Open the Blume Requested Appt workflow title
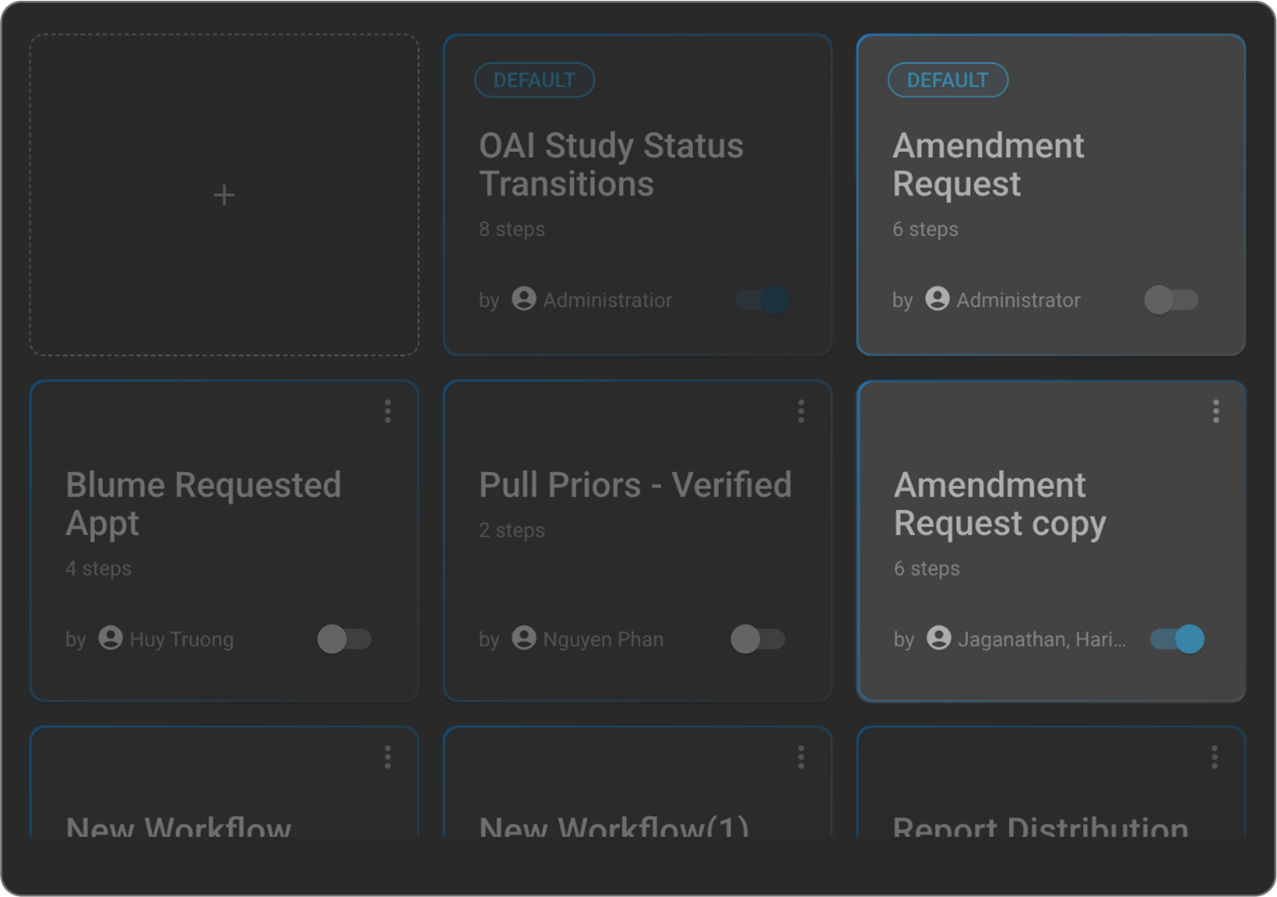1277x897 pixels. (x=203, y=504)
